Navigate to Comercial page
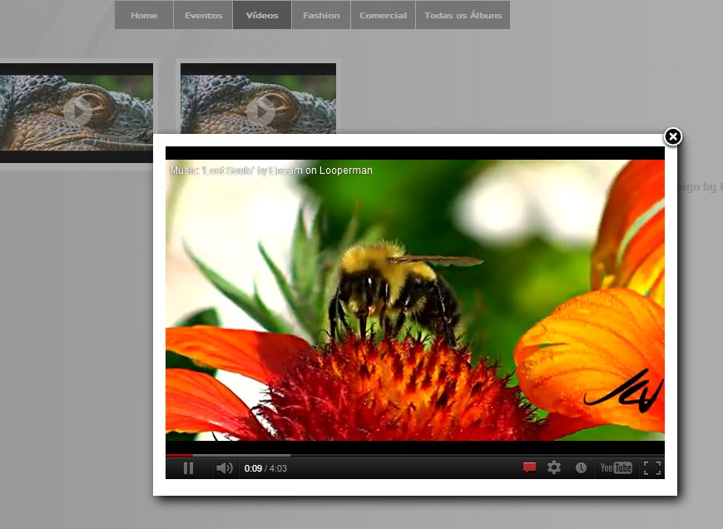 click(x=383, y=15)
